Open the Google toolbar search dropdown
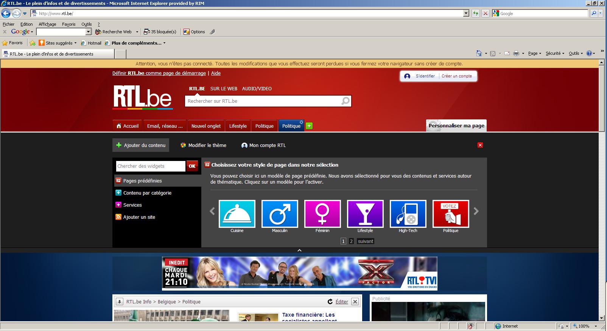This screenshot has width=607, height=331. click(89, 32)
